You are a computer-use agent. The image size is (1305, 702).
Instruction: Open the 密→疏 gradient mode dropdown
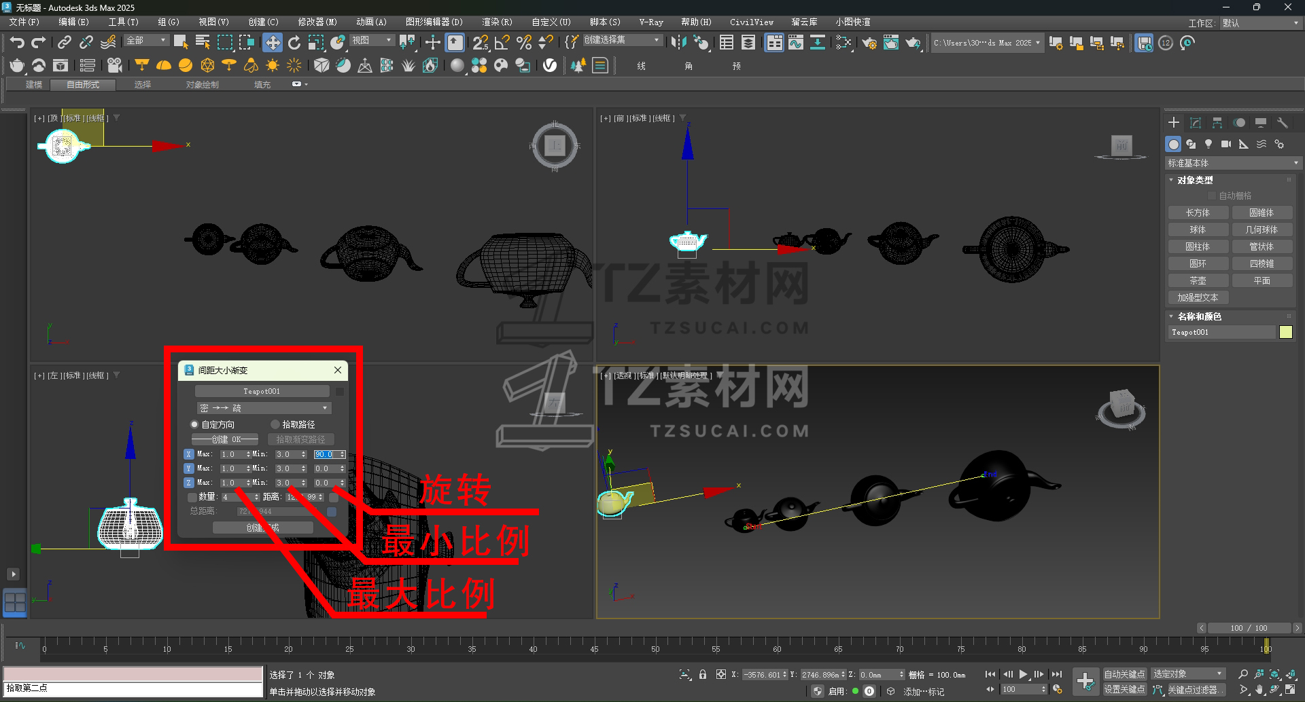[264, 408]
